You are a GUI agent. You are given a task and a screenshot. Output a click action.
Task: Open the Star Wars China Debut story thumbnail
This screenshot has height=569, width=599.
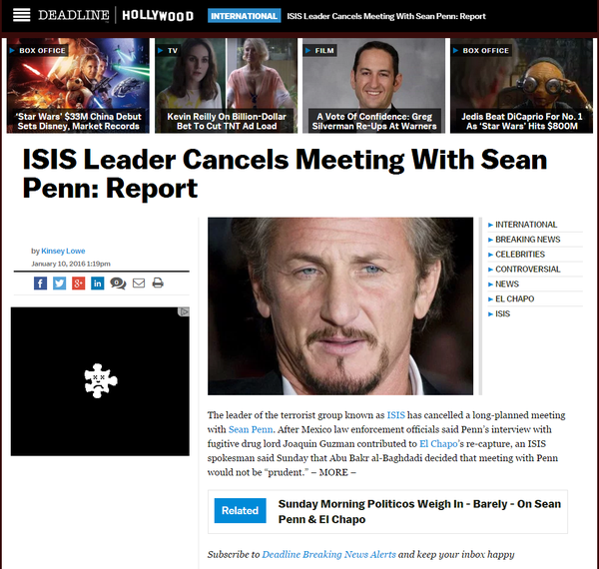click(x=78, y=86)
